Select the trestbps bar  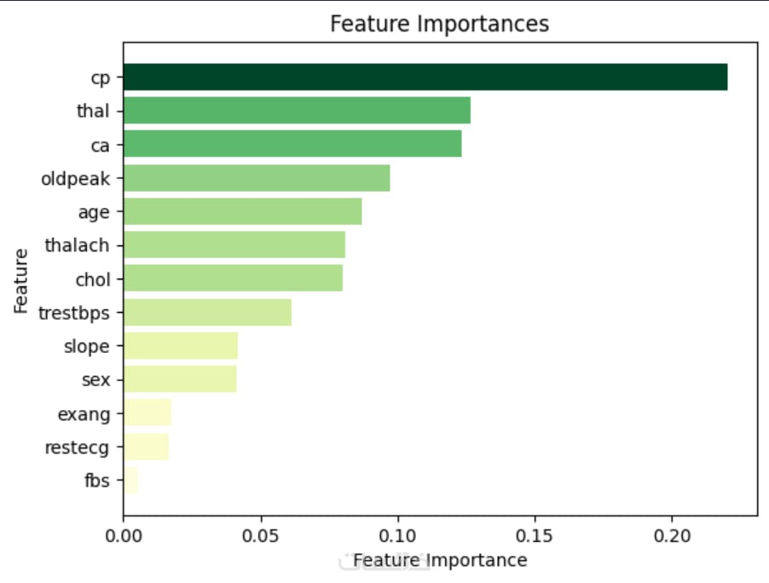tap(207, 313)
